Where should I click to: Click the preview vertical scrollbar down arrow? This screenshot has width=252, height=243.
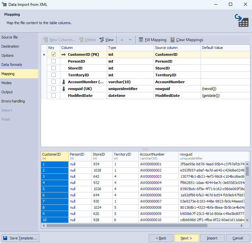pyautogui.click(x=247, y=220)
